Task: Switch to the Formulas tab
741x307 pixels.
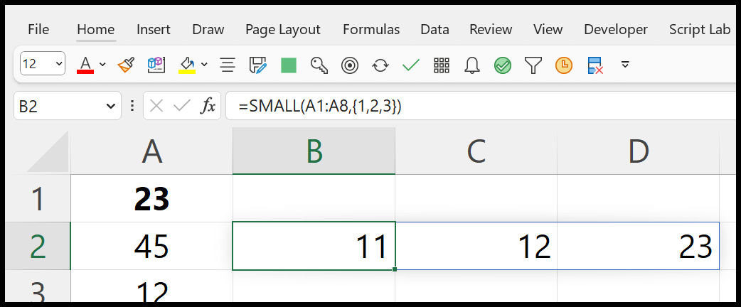Action: [371, 30]
